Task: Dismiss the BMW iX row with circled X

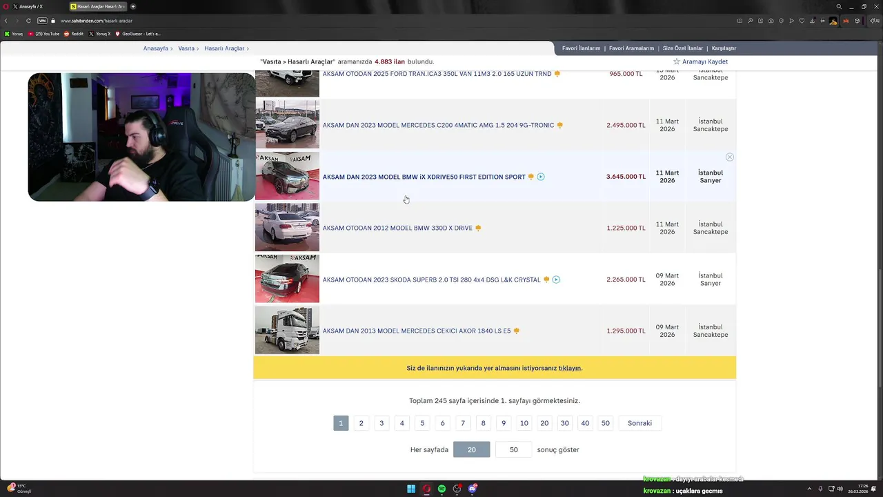Action: (729, 157)
